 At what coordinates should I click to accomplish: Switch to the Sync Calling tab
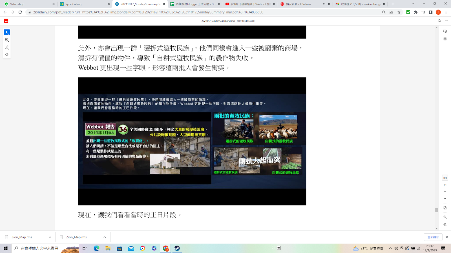85,4
